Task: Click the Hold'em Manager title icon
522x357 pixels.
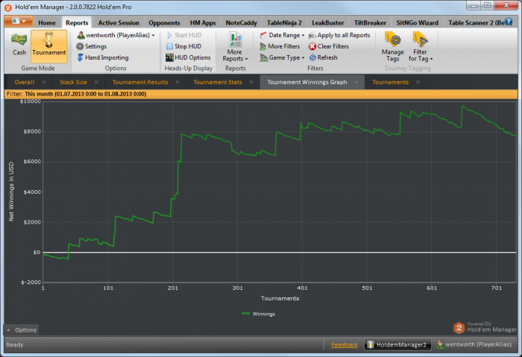Action: pos(8,7)
